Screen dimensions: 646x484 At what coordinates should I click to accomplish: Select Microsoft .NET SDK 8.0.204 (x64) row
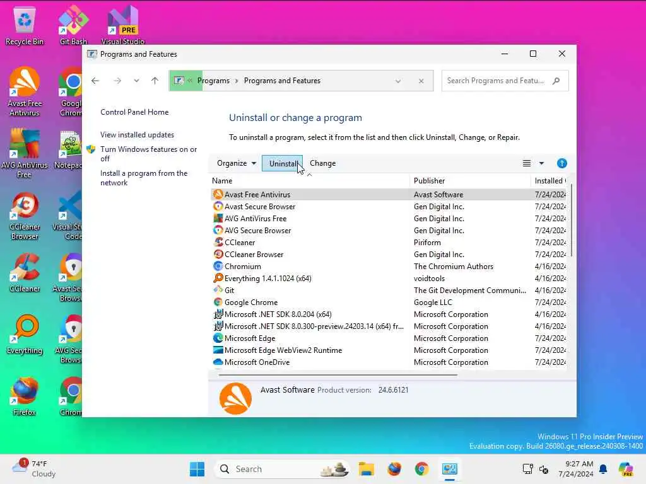(389, 314)
